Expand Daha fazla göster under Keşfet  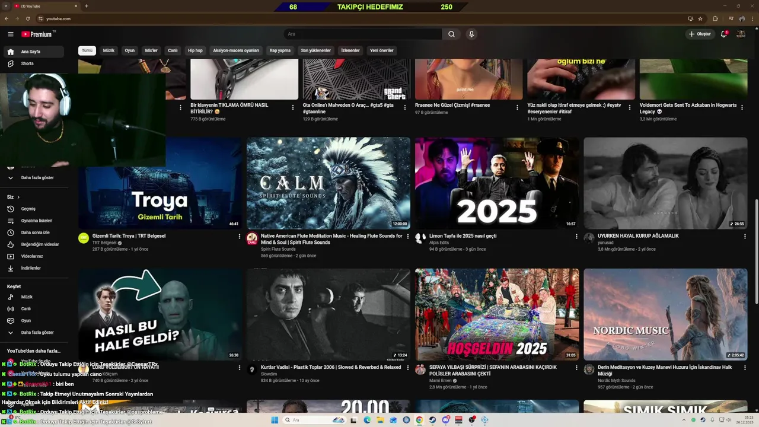click(x=34, y=333)
